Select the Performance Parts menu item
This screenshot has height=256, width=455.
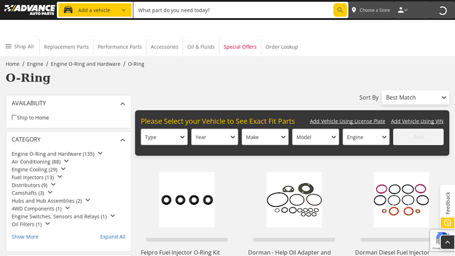[119, 47]
